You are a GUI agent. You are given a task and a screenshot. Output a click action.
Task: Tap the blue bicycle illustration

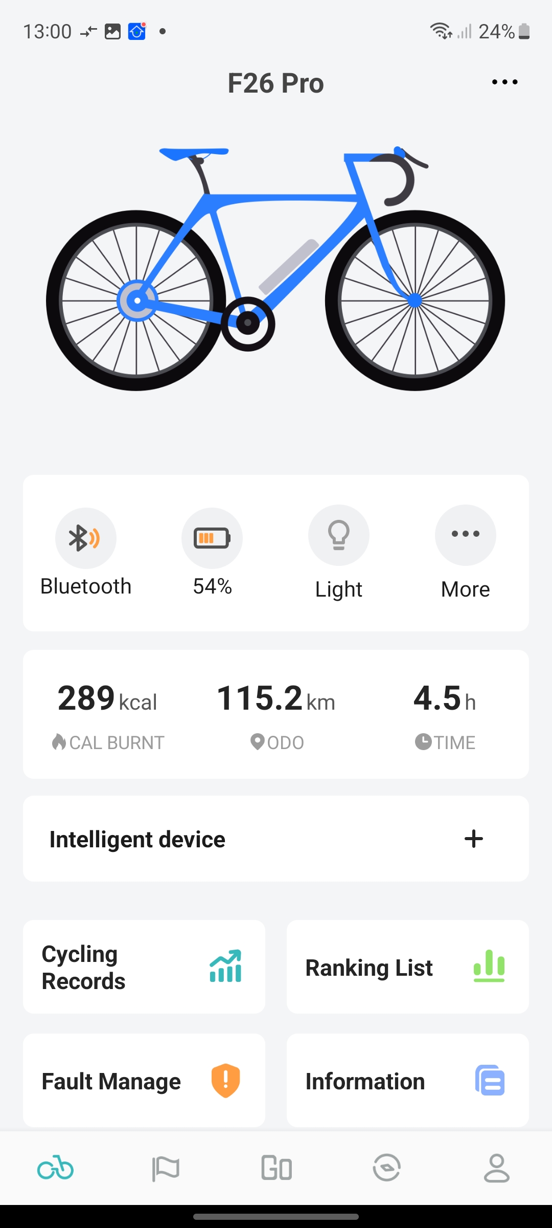(x=276, y=269)
